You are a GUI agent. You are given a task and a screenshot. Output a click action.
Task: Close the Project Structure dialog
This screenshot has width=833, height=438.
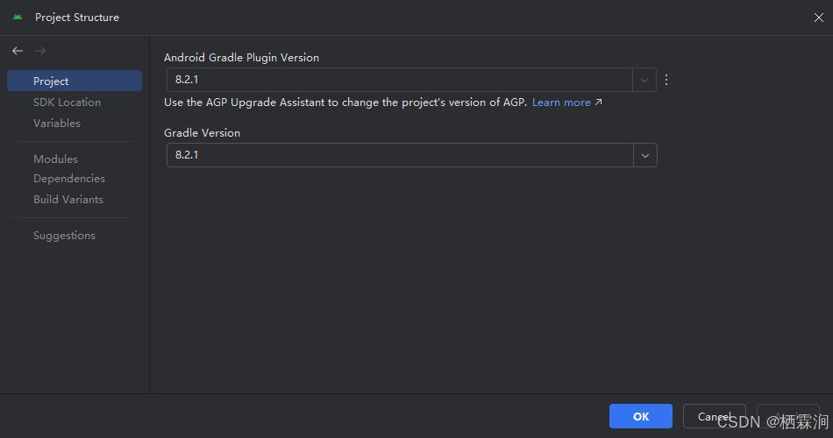coord(819,18)
